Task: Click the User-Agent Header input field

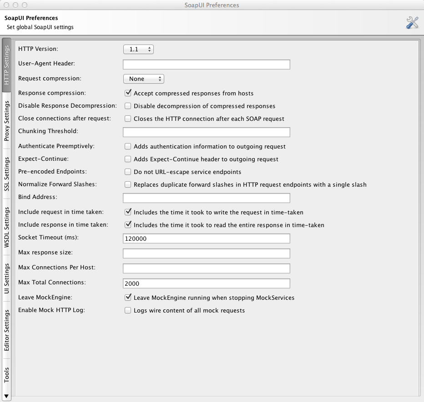Action: pyautogui.click(x=206, y=64)
